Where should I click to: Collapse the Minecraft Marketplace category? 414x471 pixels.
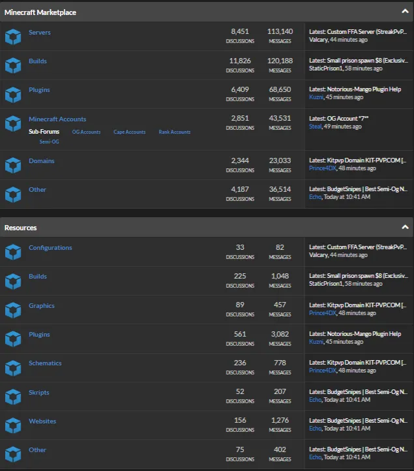406,11
